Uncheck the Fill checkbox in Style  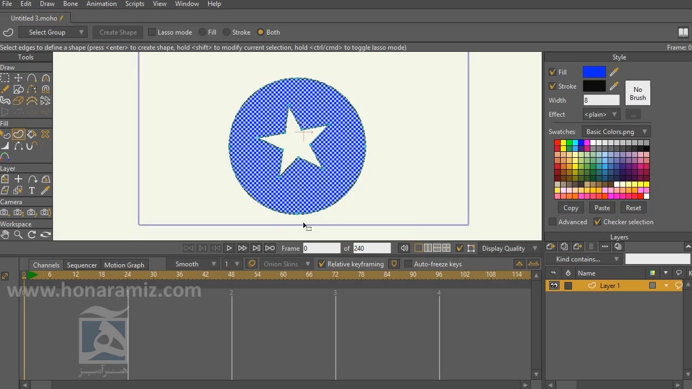point(553,72)
